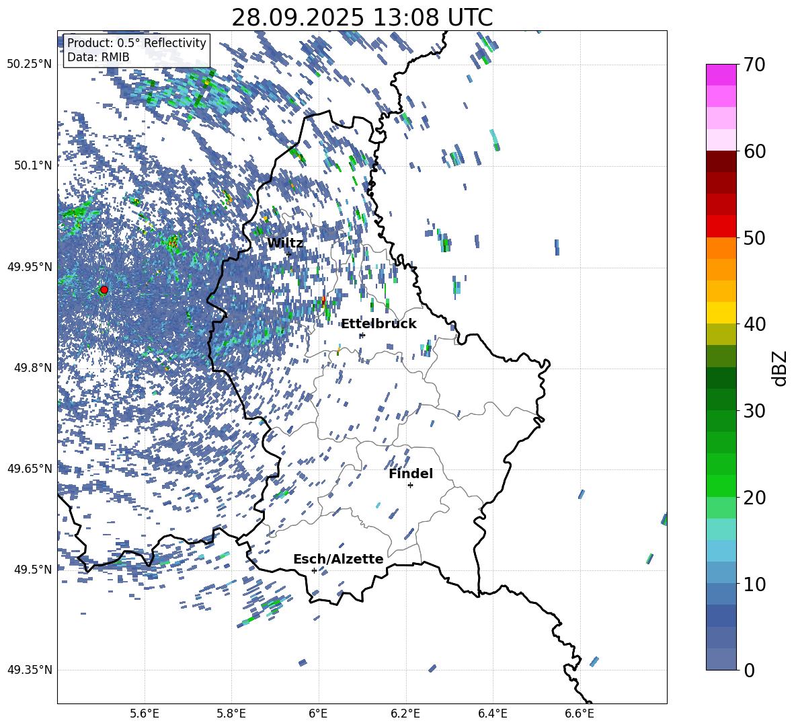Image resolution: width=796 pixels, height=727 pixels.
Task: Click the colorbar 50 tick label
Action: (x=754, y=237)
